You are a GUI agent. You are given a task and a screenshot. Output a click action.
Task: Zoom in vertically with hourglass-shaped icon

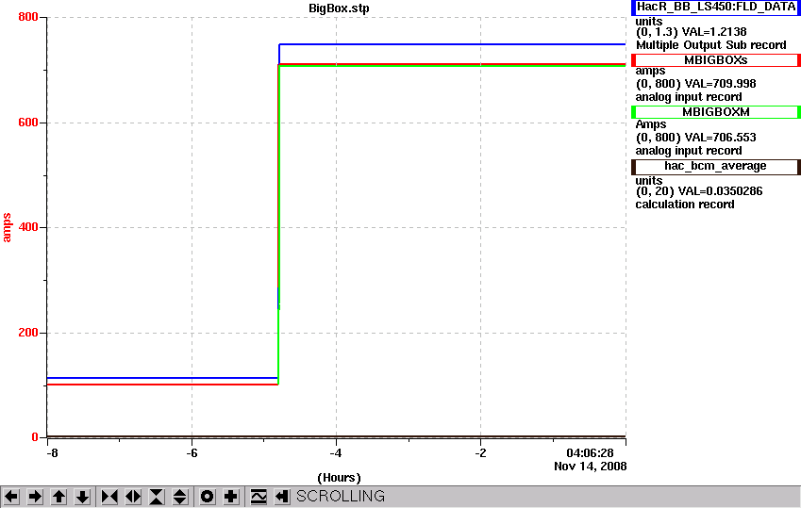click(x=157, y=497)
